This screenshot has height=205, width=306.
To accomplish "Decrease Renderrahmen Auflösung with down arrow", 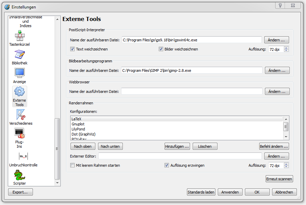I will point(286,167).
